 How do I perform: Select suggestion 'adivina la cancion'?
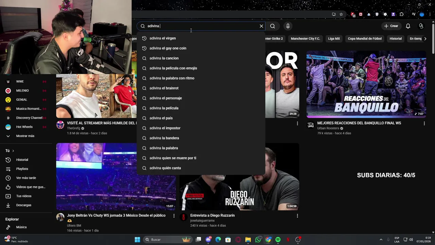pyautogui.click(x=201, y=58)
